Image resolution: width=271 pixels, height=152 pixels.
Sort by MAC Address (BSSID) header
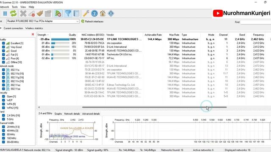[x=93, y=35]
